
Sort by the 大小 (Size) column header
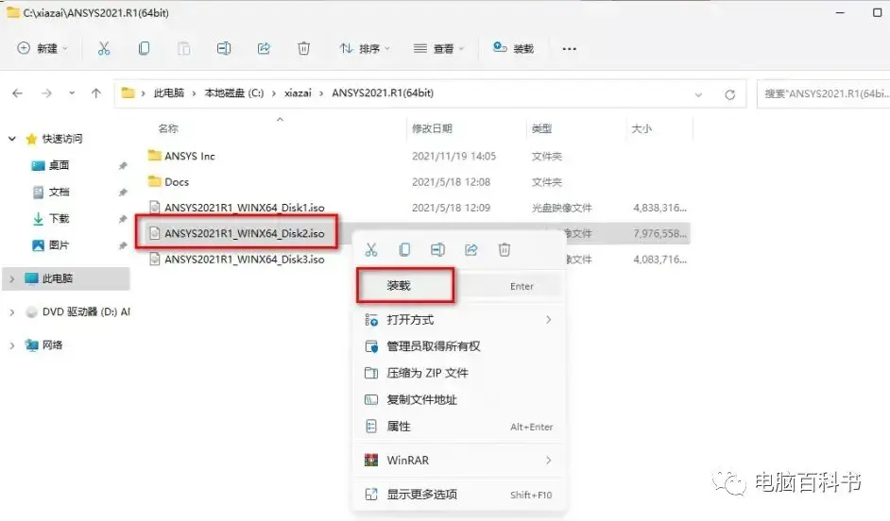point(642,128)
